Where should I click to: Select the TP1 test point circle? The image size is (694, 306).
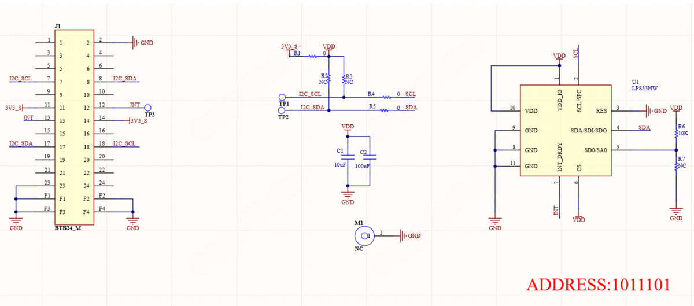click(282, 97)
